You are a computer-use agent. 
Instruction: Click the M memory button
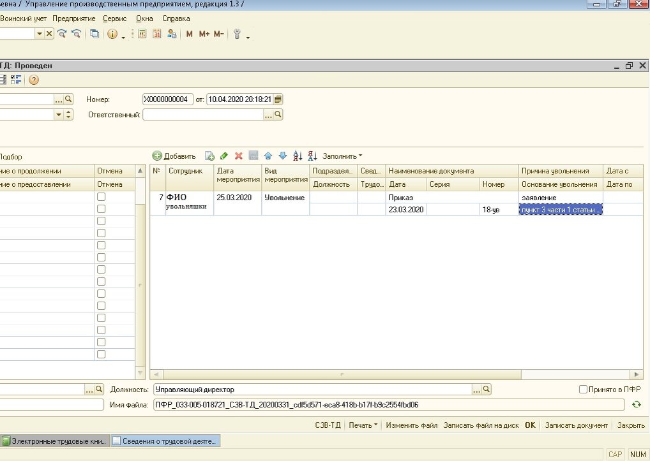point(190,34)
